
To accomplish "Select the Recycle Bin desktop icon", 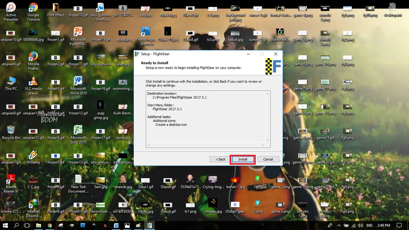I will coord(11,133).
